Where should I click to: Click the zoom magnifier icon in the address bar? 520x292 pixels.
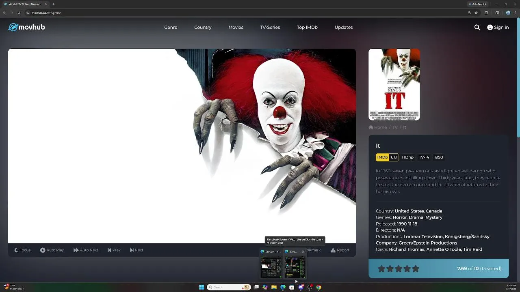coord(470,13)
